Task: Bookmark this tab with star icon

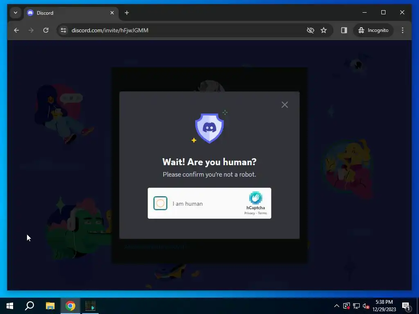Action: click(x=324, y=30)
